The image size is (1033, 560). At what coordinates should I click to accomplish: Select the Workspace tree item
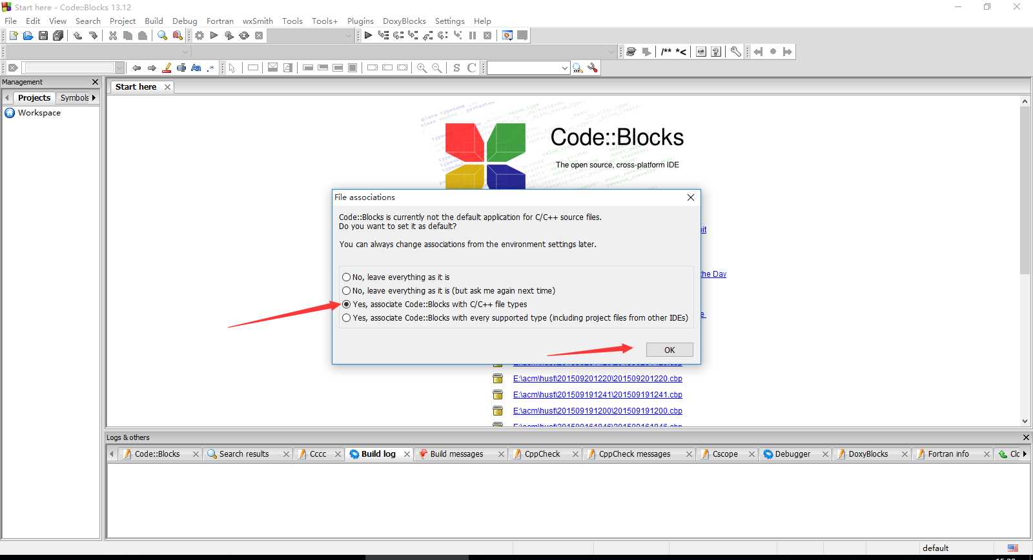[39, 113]
